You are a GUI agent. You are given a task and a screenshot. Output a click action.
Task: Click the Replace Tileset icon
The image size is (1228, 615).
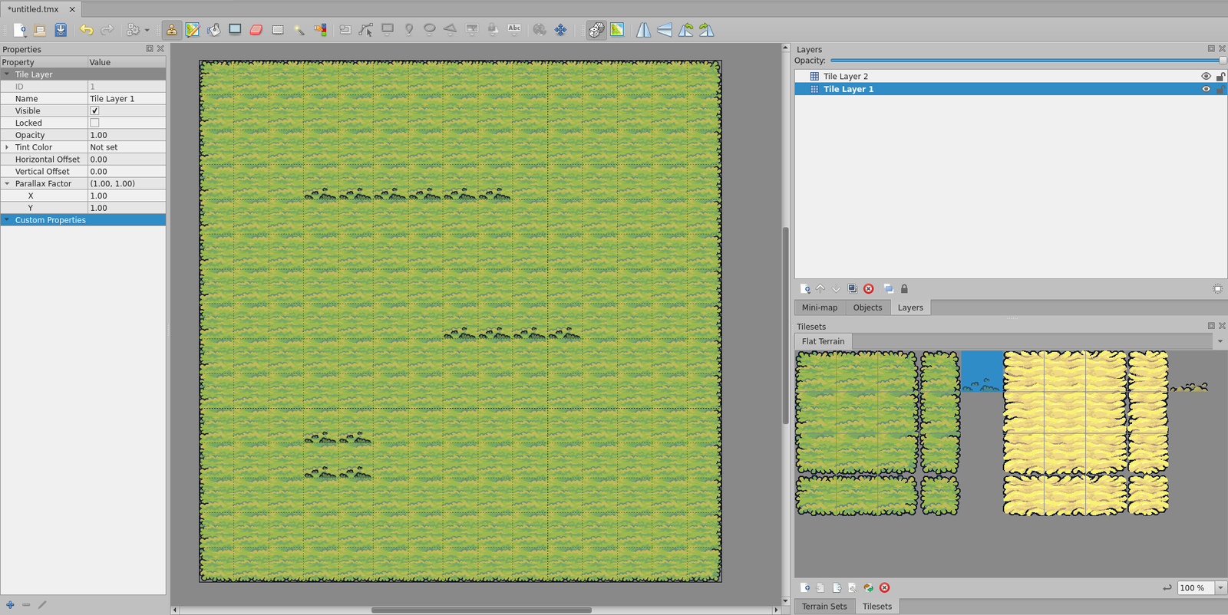pyautogui.click(x=868, y=588)
